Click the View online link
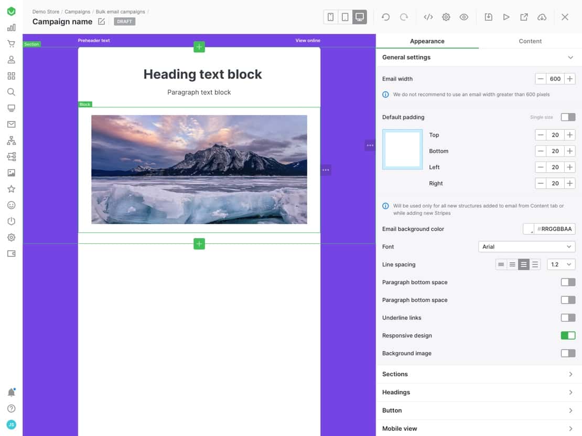This screenshot has width=582, height=436. point(308,40)
